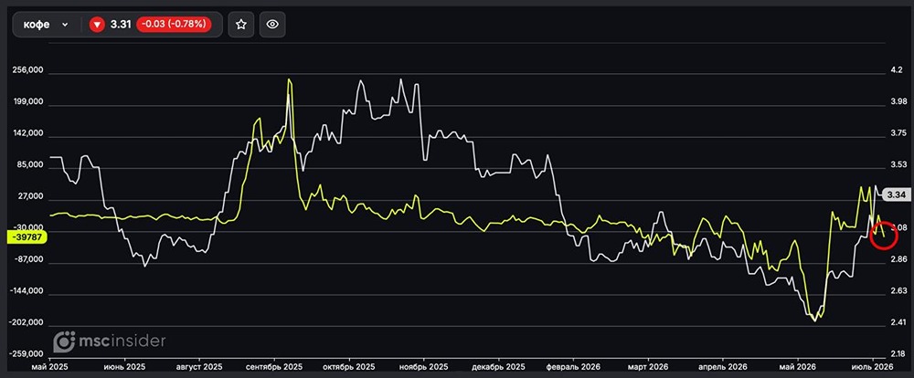Open the кофе instrument dropdown

[x=46, y=25]
